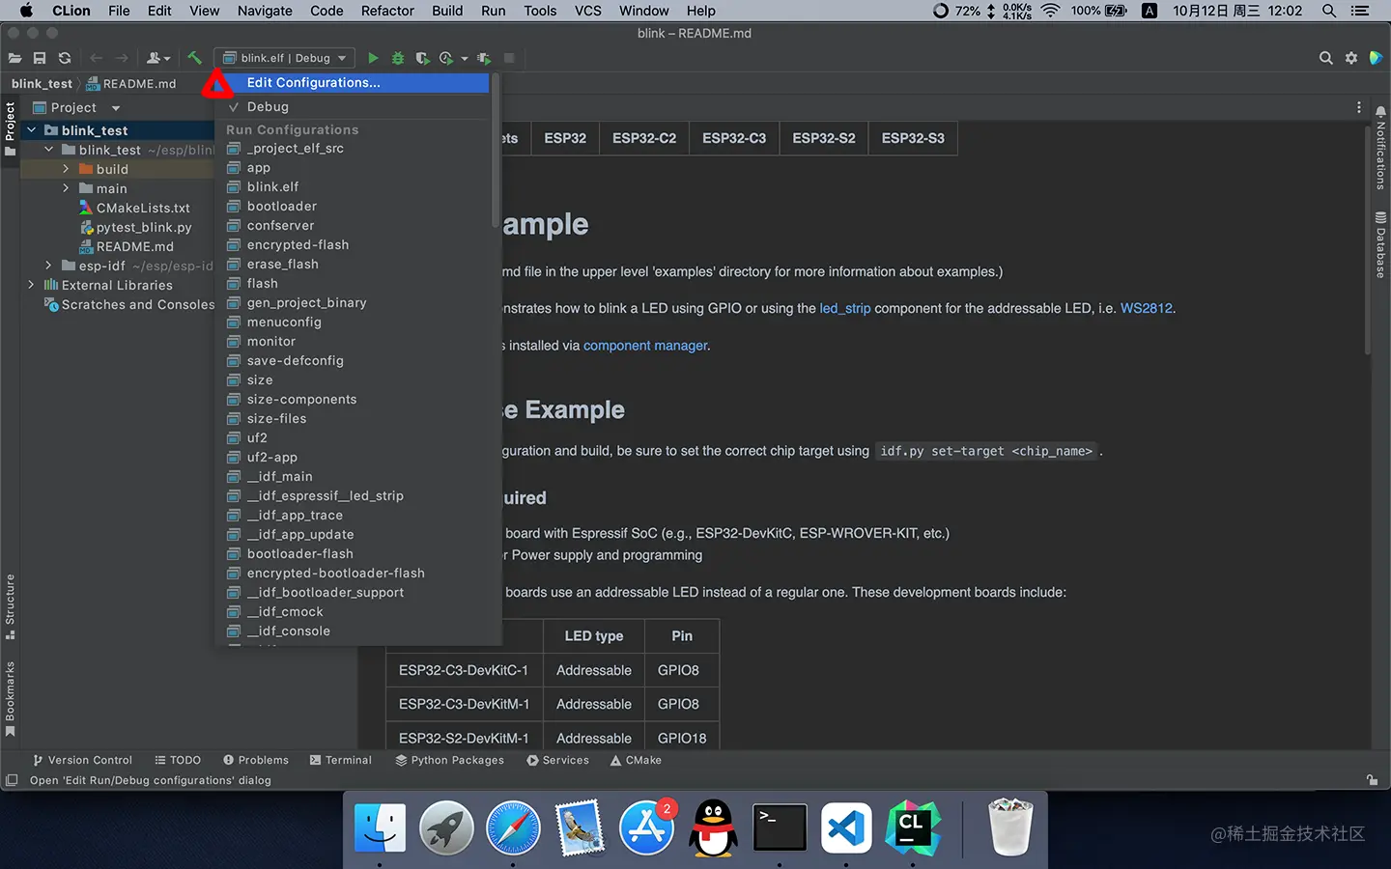This screenshot has height=869, width=1391.
Task: Open the CMake tool window tab
Action: [636, 761]
